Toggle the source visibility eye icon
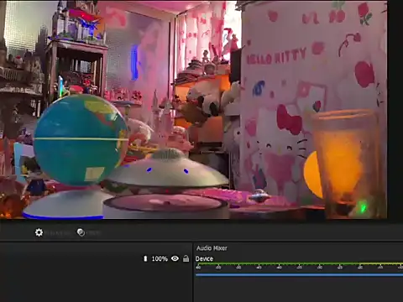The image size is (403, 302). coord(175,258)
